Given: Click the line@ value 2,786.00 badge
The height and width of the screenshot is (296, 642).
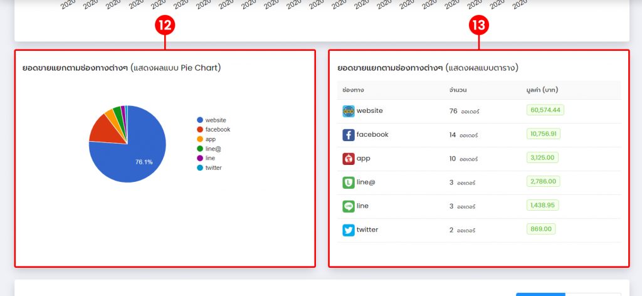Looking at the screenshot, I should pyautogui.click(x=544, y=181).
